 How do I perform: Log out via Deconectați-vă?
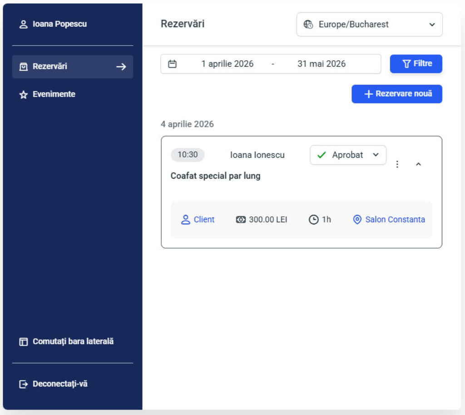(x=59, y=384)
